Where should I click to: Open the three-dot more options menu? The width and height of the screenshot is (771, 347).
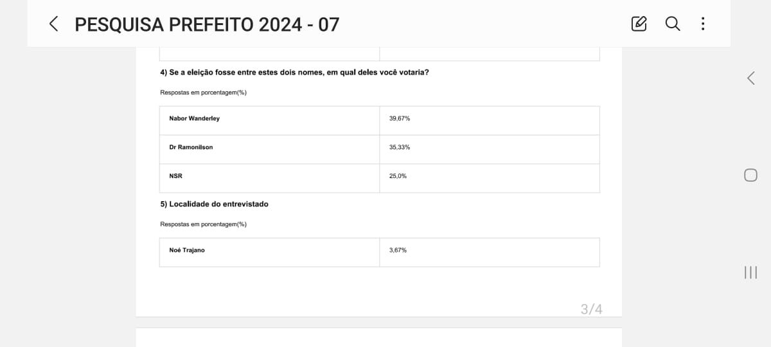[703, 24]
